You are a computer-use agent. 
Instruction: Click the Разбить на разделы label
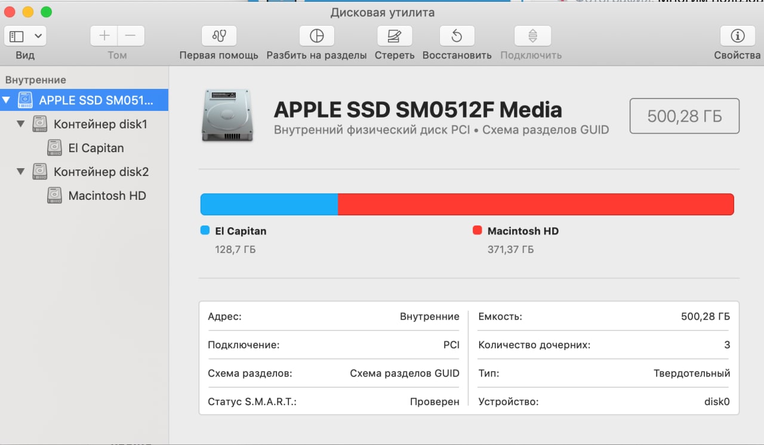tap(316, 55)
